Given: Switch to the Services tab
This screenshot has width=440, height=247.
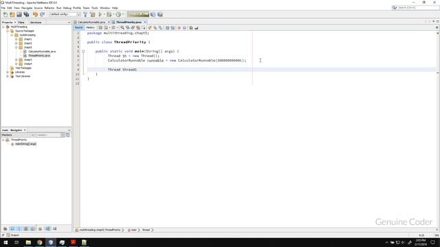Looking at the screenshot, I should pyautogui.click(x=36, y=23).
